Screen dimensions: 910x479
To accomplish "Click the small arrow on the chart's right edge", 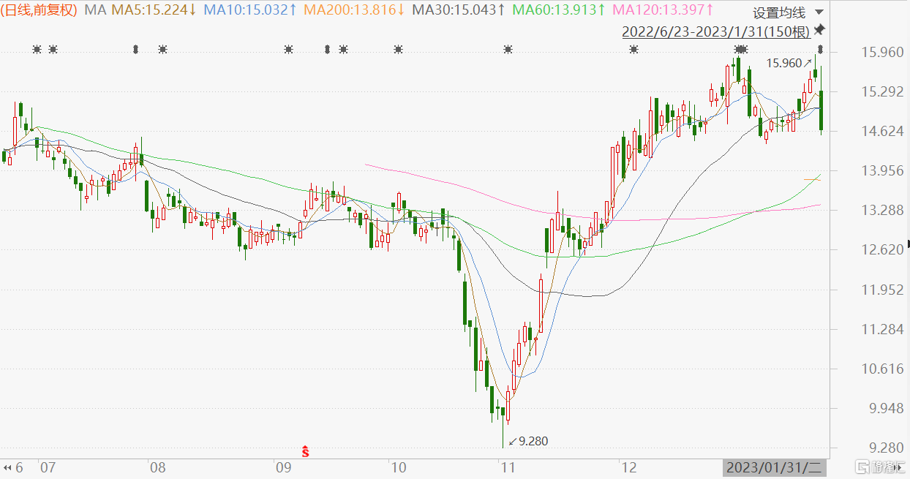I will coord(908,244).
